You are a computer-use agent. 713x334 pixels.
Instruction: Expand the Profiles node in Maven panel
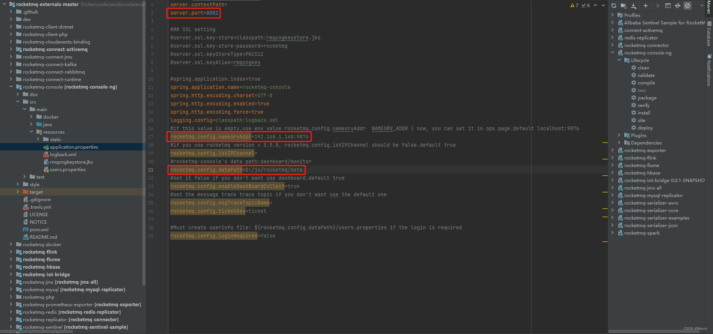[x=612, y=15]
